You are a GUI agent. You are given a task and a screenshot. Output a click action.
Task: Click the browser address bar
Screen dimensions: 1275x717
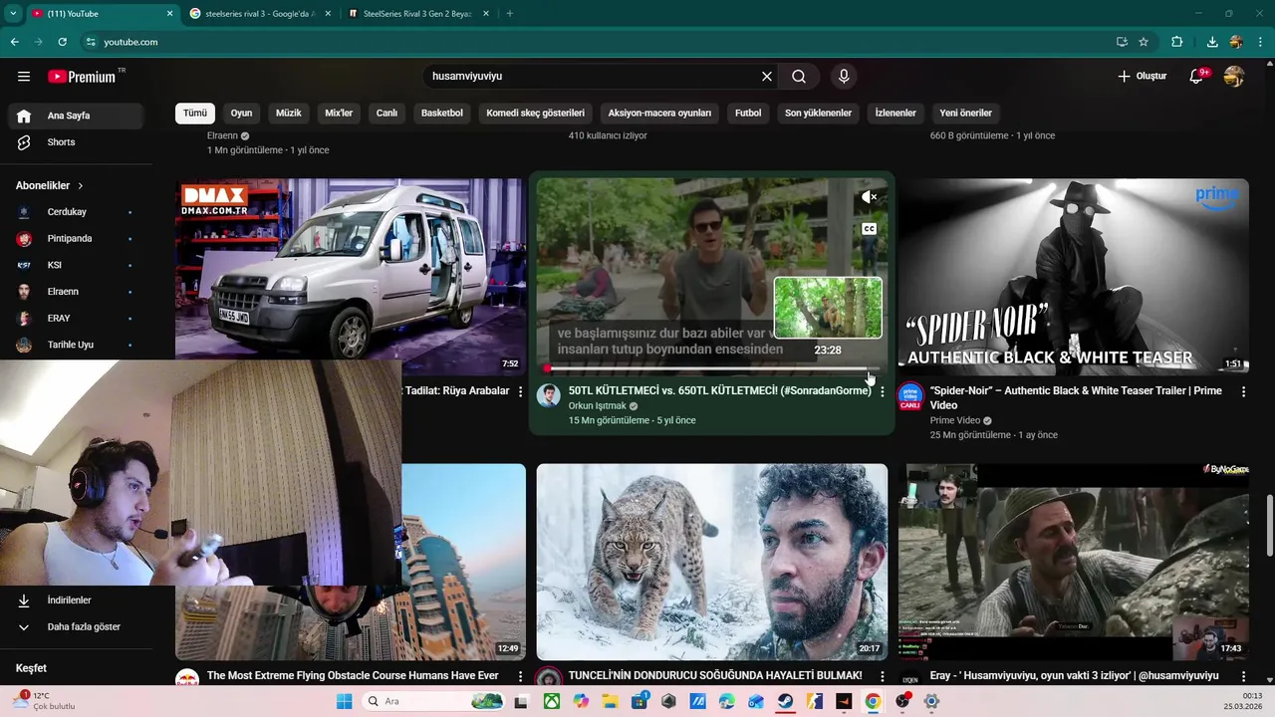coord(598,42)
